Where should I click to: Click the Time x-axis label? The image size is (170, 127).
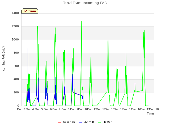click(150, 114)
